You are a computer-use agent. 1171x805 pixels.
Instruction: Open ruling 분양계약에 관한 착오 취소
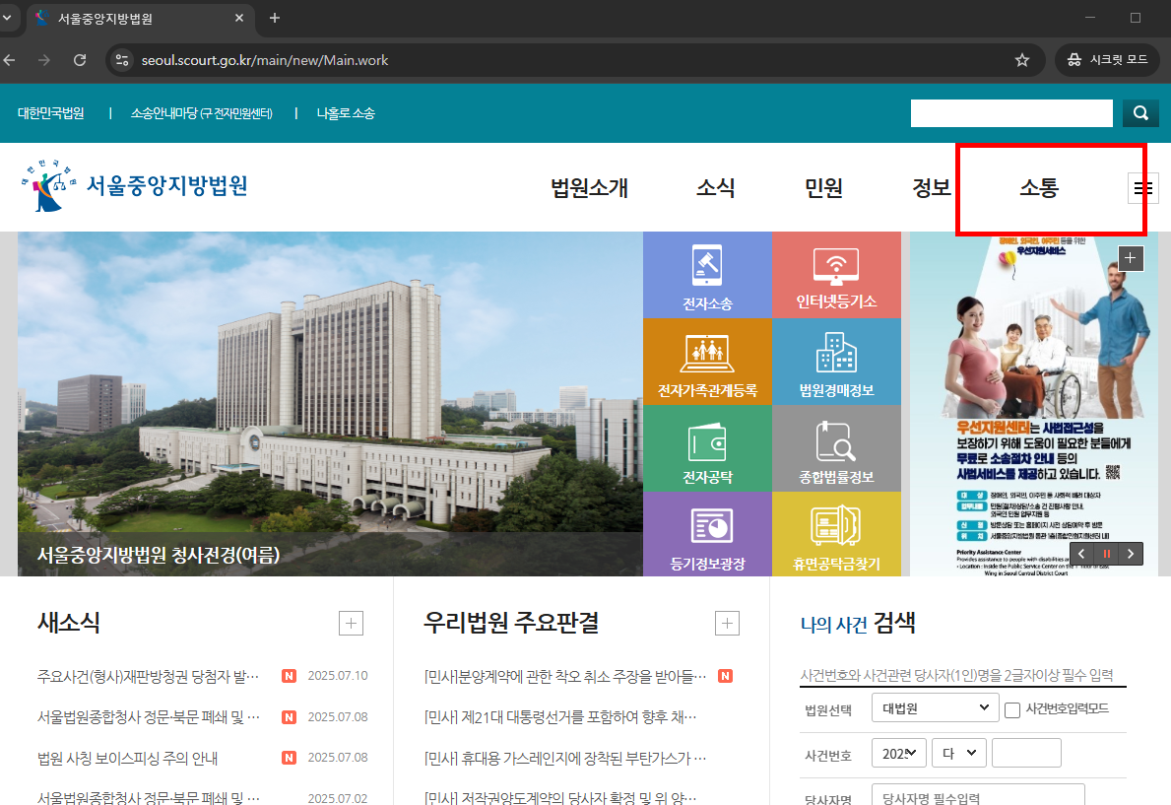[x=564, y=676]
